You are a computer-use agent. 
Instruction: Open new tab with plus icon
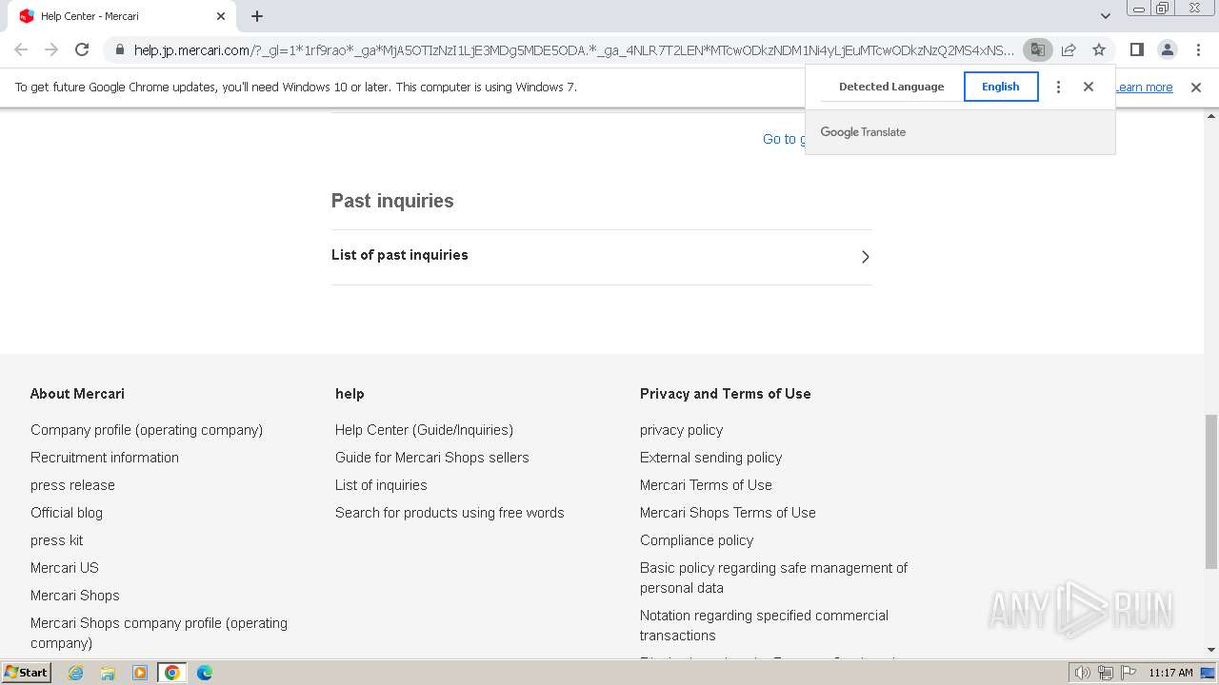(257, 16)
